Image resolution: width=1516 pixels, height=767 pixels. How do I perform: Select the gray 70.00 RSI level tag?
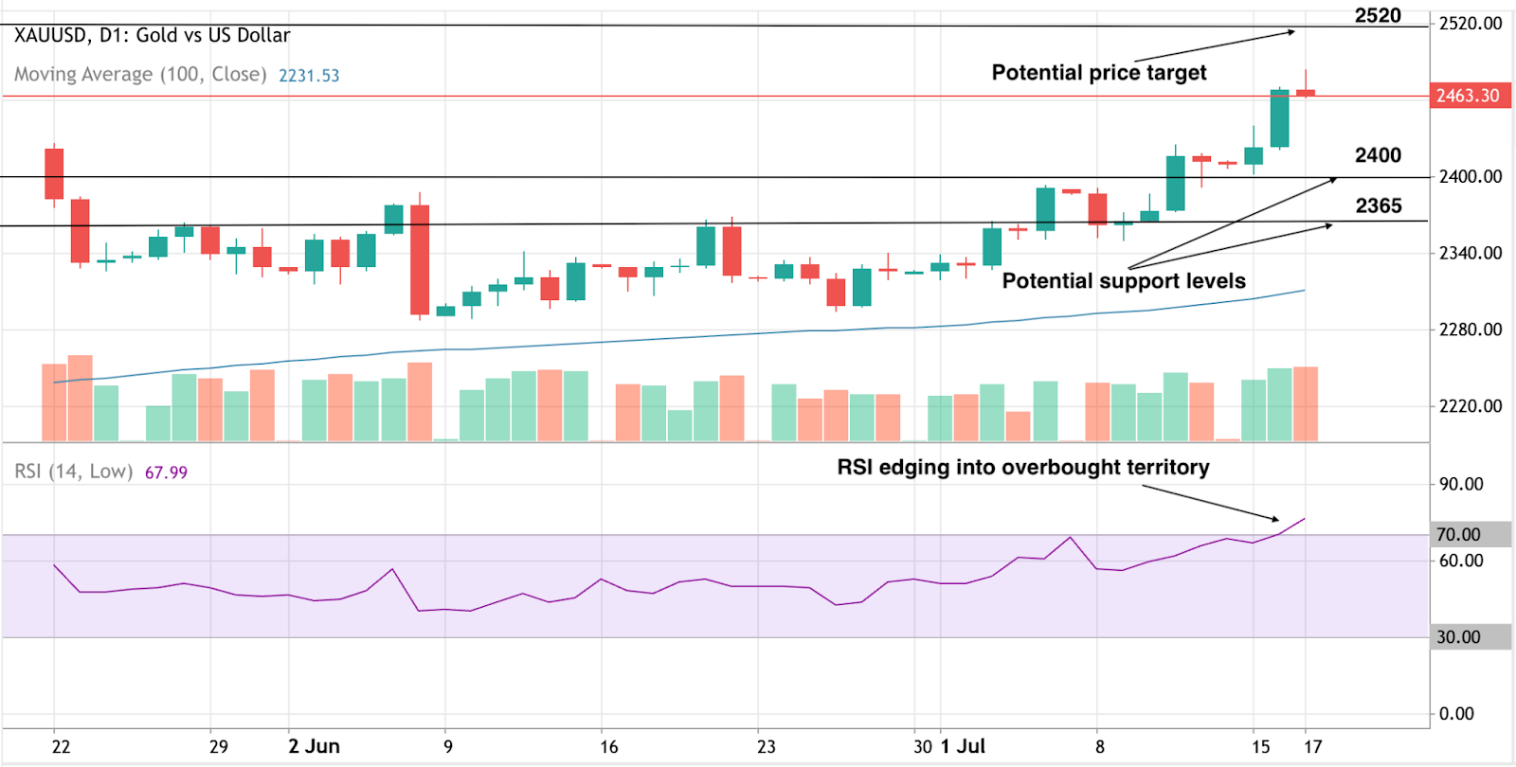tap(1458, 535)
